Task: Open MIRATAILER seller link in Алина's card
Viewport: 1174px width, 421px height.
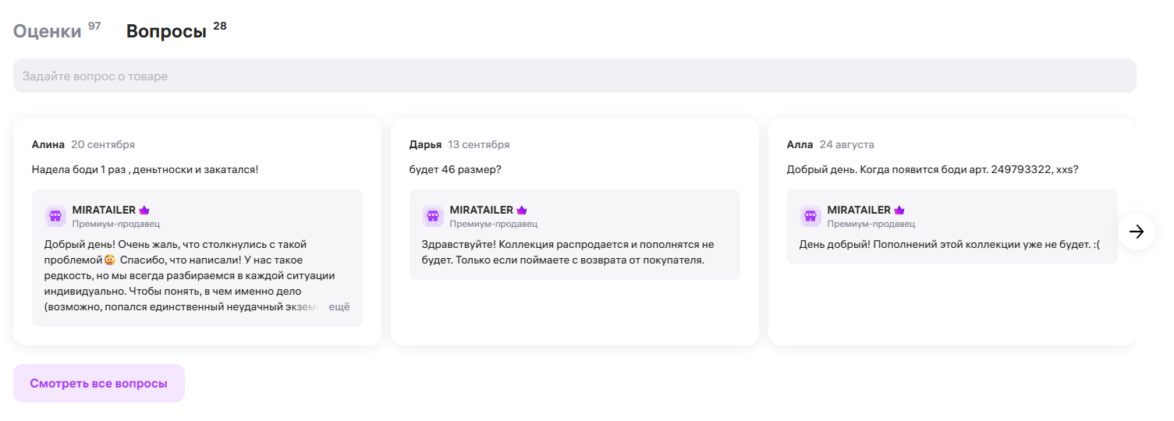Action: pos(104,210)
